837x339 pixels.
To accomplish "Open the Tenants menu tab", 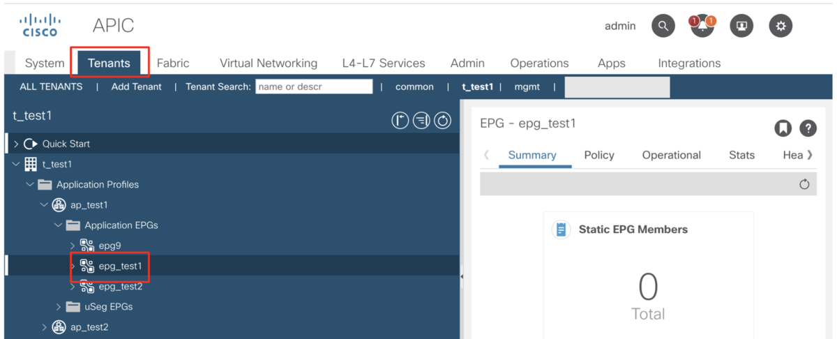I will tap(109, 63).
